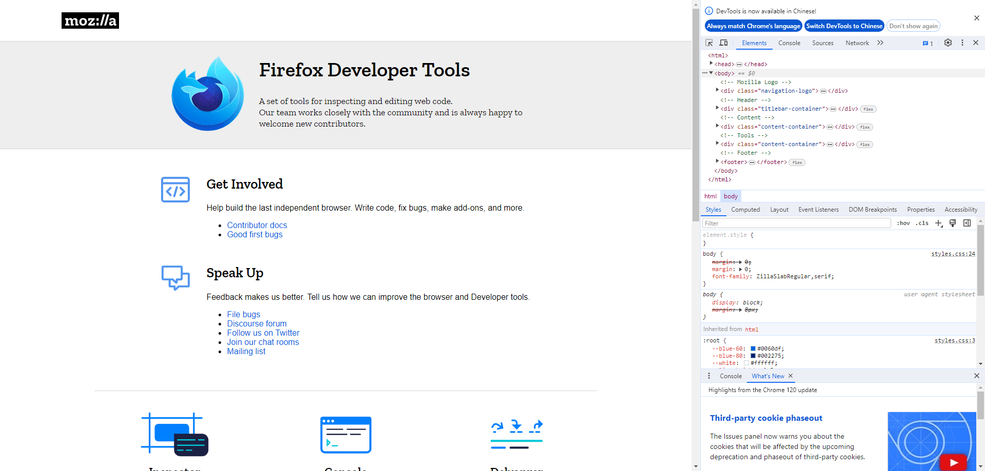Image resolution: width=985 pixels, height=471 pixels.
Task: Expand the margin shorthand in styles.css rule
Action: tap(741, 270)
